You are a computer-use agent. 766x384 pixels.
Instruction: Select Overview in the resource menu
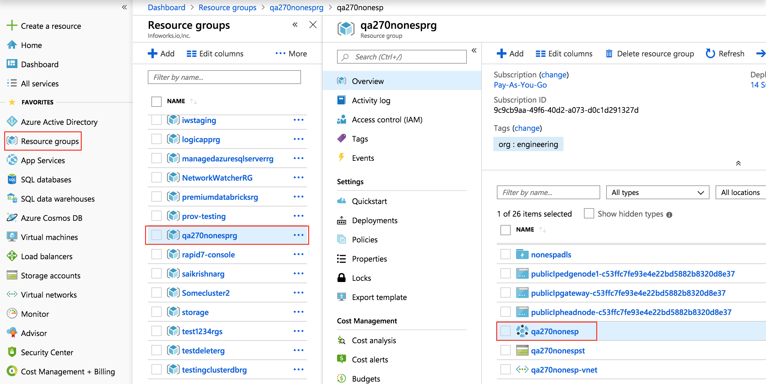[x=402, y=81]
